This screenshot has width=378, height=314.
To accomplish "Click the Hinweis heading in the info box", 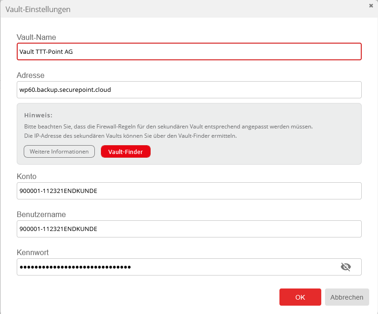I will [x=38, y=115].
